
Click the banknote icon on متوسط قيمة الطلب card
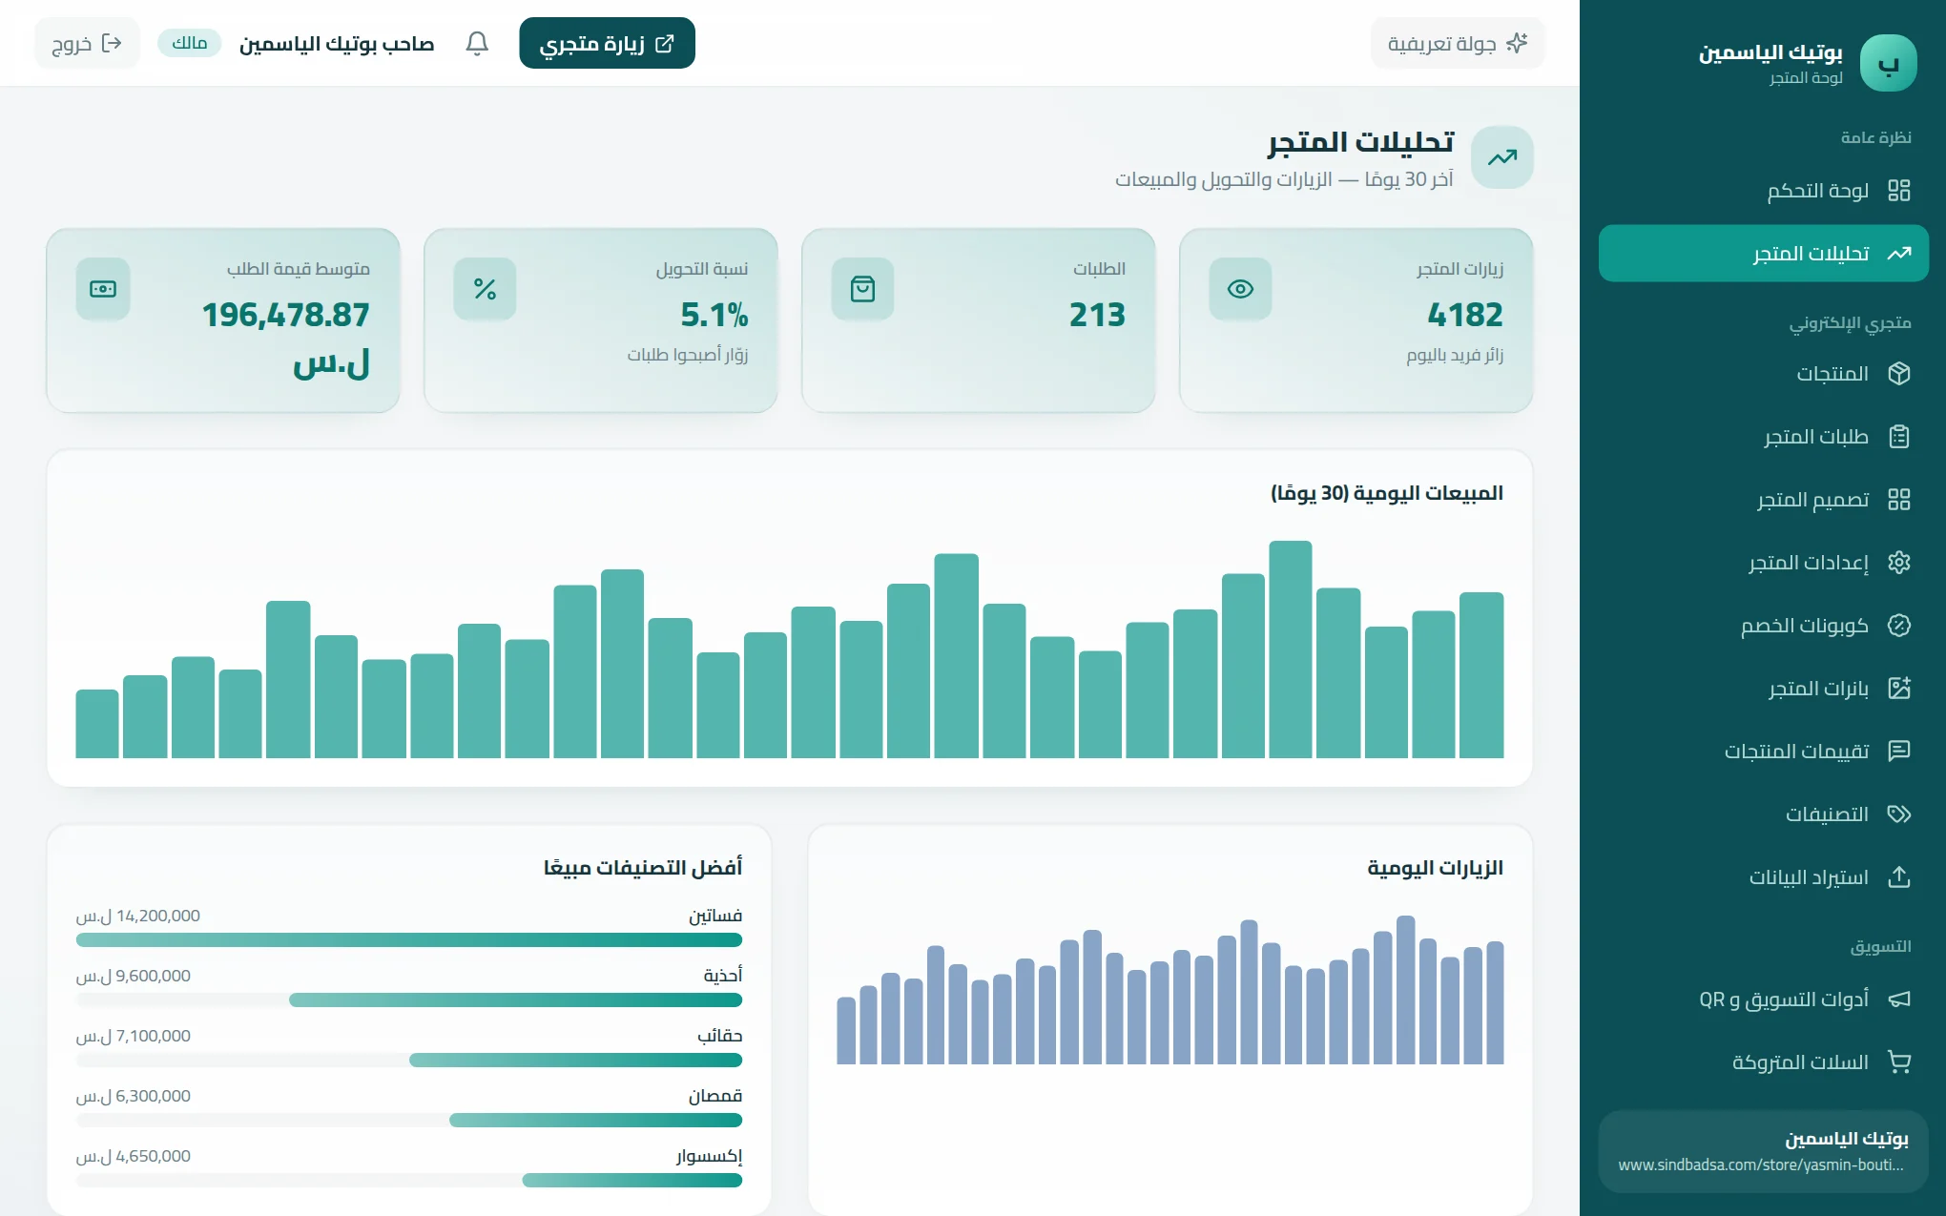103,289
